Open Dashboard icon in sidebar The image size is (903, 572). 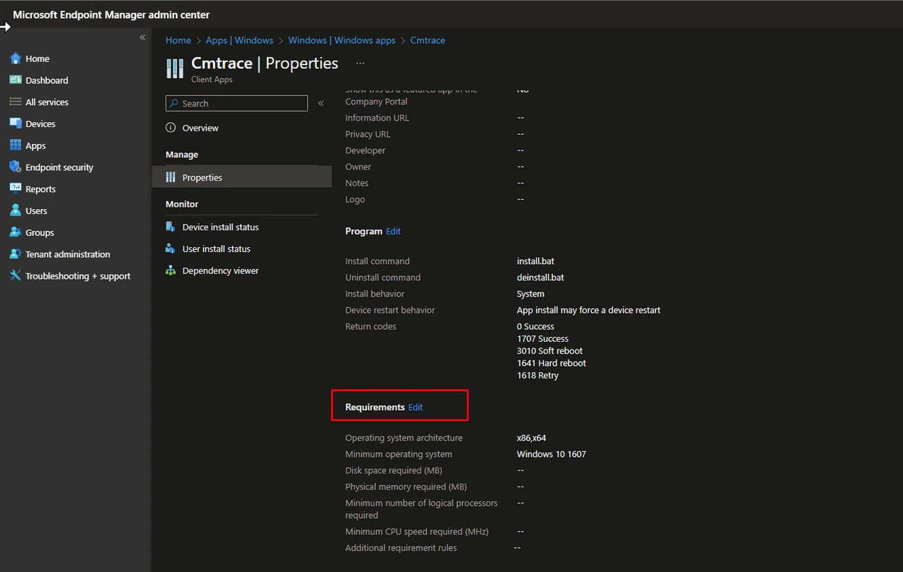[x=16, y=80]
